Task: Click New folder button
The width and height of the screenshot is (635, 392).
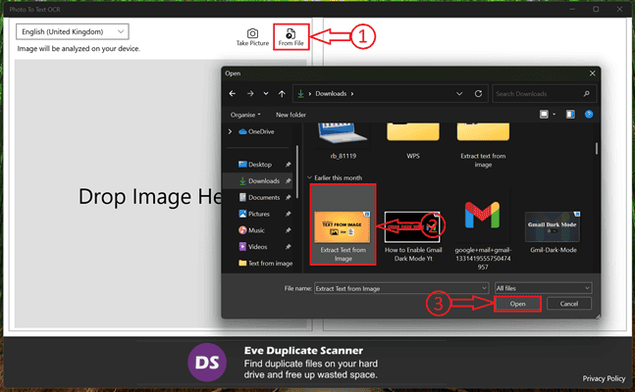Action: (x=291, y=115)
